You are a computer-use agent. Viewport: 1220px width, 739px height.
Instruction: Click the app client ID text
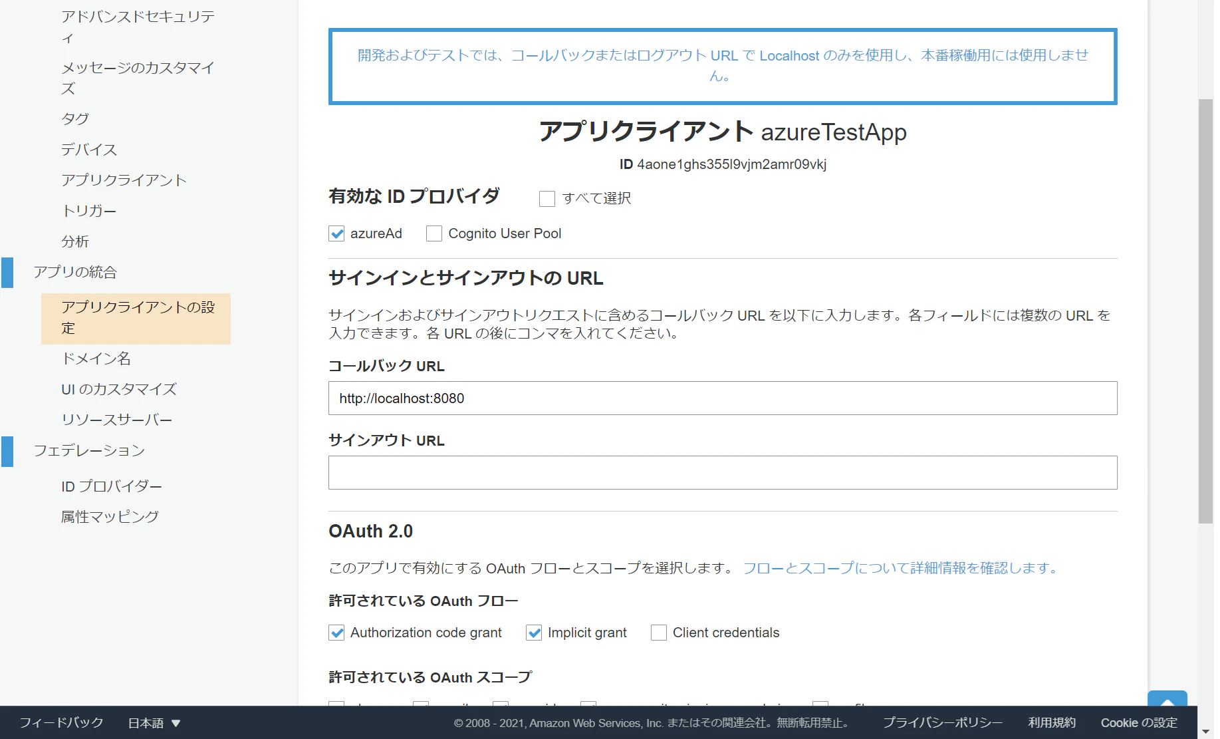tap(723, 164)
